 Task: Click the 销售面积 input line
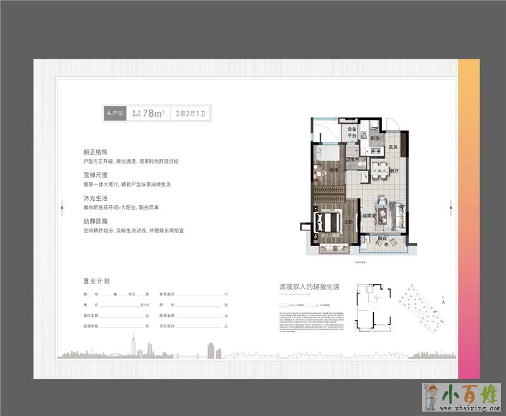pyautogui.click(x=202, y=295)
